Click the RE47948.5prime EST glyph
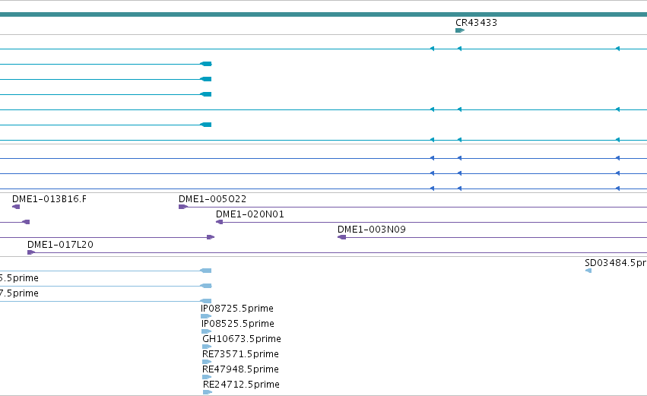 pos(207,377)
